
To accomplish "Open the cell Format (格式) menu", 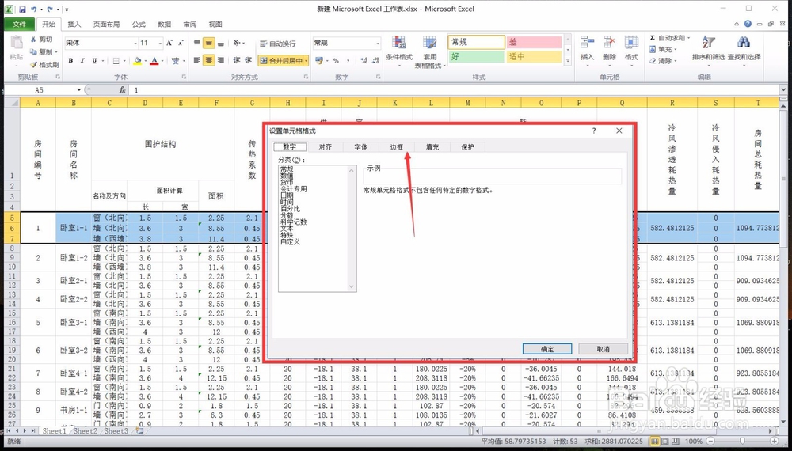I will [x=631, y=49].
